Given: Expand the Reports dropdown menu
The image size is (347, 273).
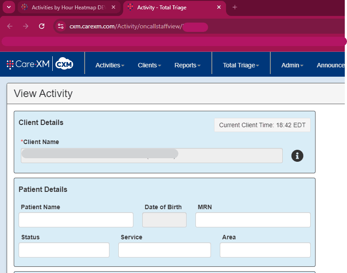Looking at the screenshot, I should (x=187, y=65).
